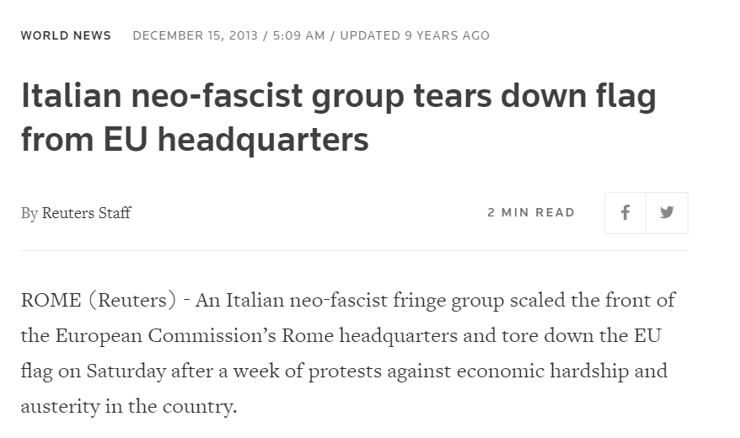The height and width of the screenshot is (438, 740).
Task: Click the headline 'Italian neo-fascist group tears down flag'
Action: [x=339, y=96]
